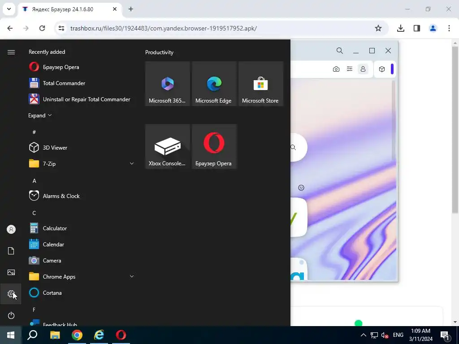Image resolution: width=459 pixels, height=344 pixels.
Task: Close the Яндекс Браузер tab
Action: click(x=115, y=9)
